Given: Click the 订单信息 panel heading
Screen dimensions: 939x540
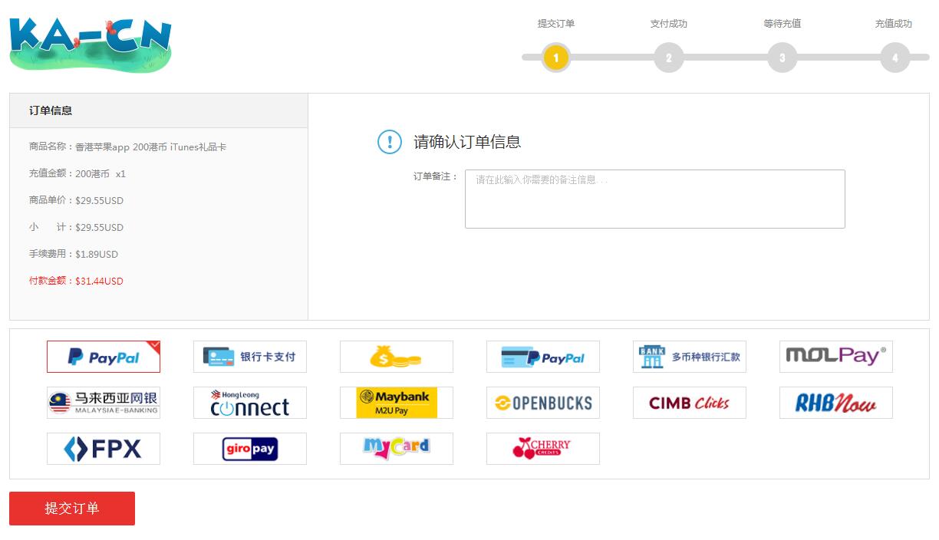Looking at the screenshot, I should point(51,110).
